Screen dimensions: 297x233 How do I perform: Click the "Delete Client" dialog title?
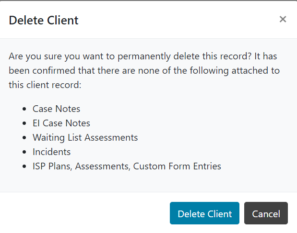click(x=44, y=20)
